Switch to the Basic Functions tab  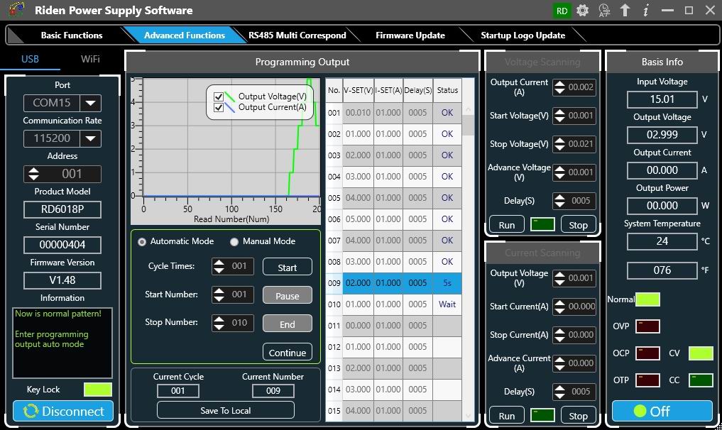(x=71, y=35)
